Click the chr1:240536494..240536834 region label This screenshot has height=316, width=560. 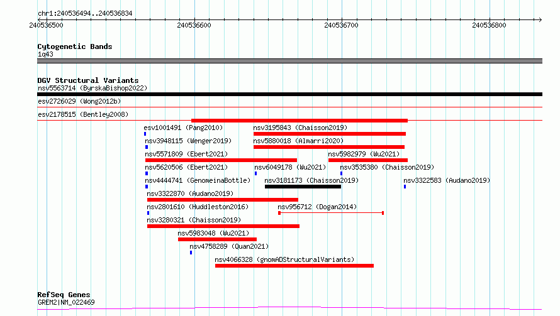[85, 14]
